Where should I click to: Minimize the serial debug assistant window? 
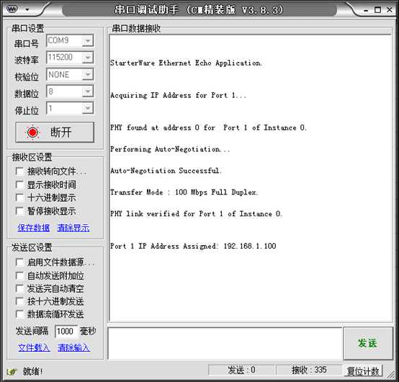[366, 10]
